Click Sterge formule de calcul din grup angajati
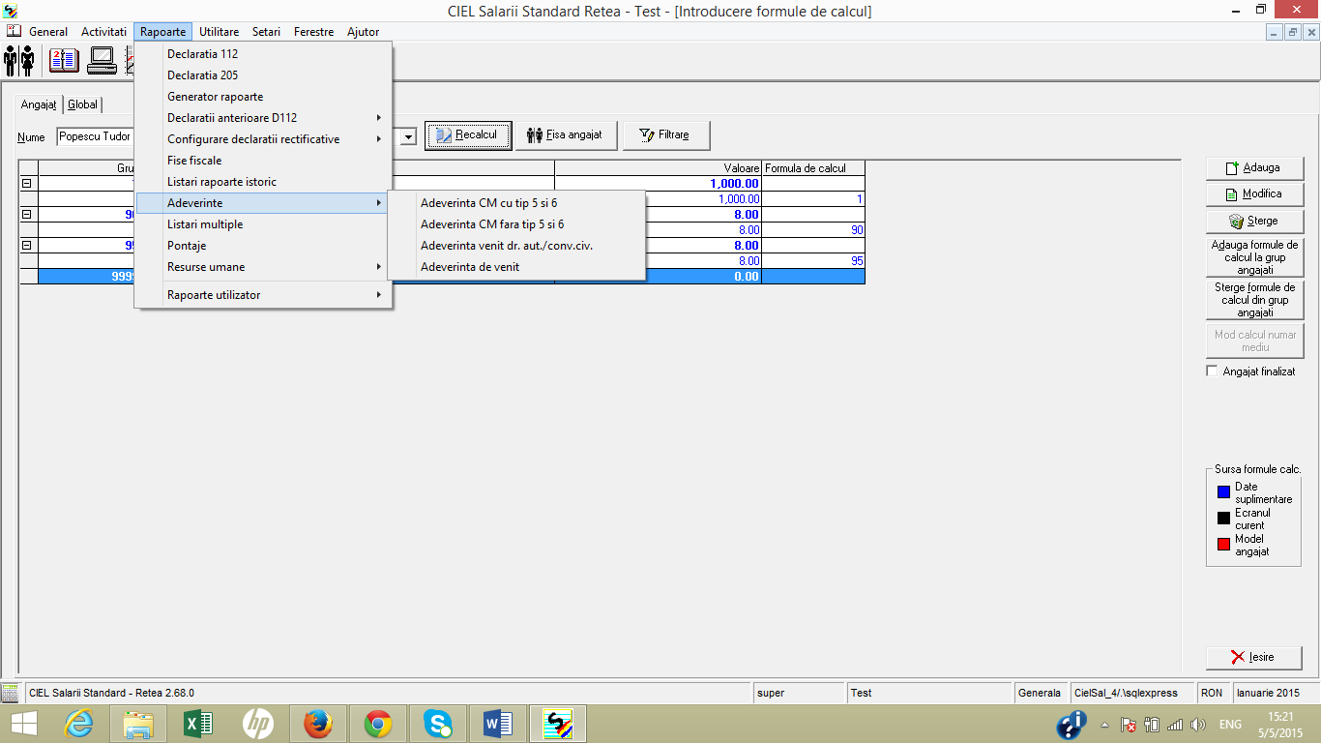Viewport: 1321px width, 743px height. (x=1255, y=301)
